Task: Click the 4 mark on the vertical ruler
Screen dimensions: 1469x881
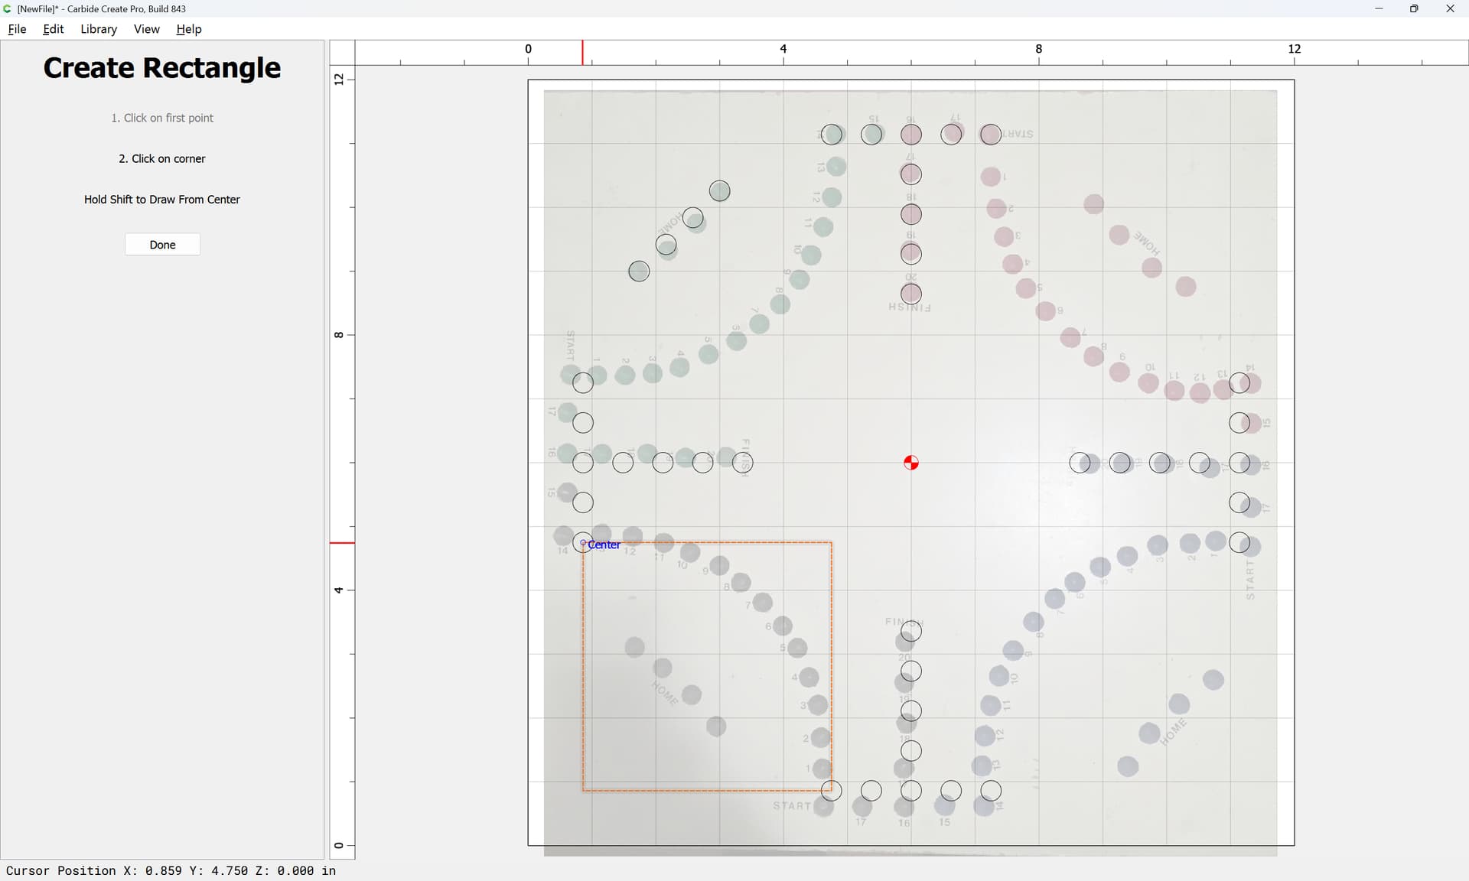Action: [x=338, y=590]
